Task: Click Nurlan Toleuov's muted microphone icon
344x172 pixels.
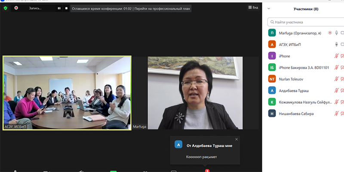Action: click(337, 79)
